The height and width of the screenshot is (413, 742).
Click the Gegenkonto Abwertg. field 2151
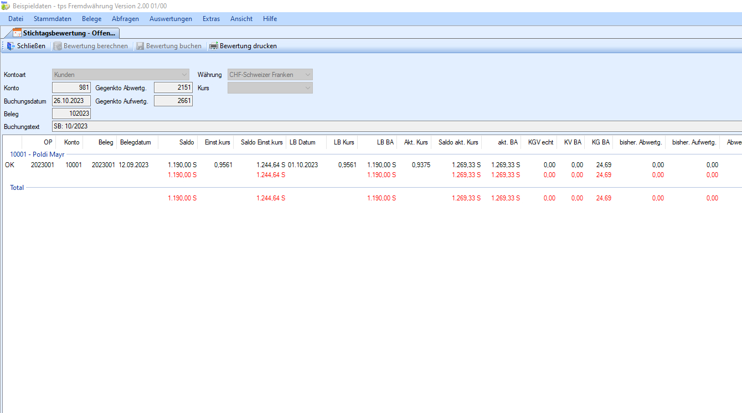point(173,87)
